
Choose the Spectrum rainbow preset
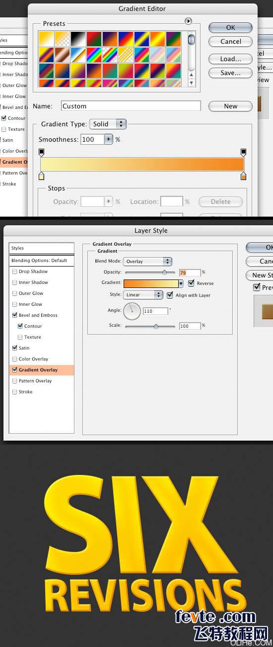pyautogui.click(x=94, y=55)
